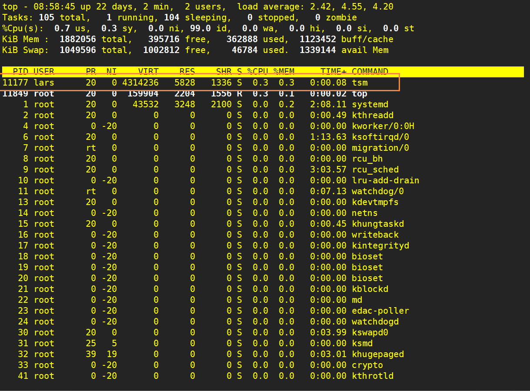Click the "kswapd0" process name

pyautogui.click(x=370, y=332)
